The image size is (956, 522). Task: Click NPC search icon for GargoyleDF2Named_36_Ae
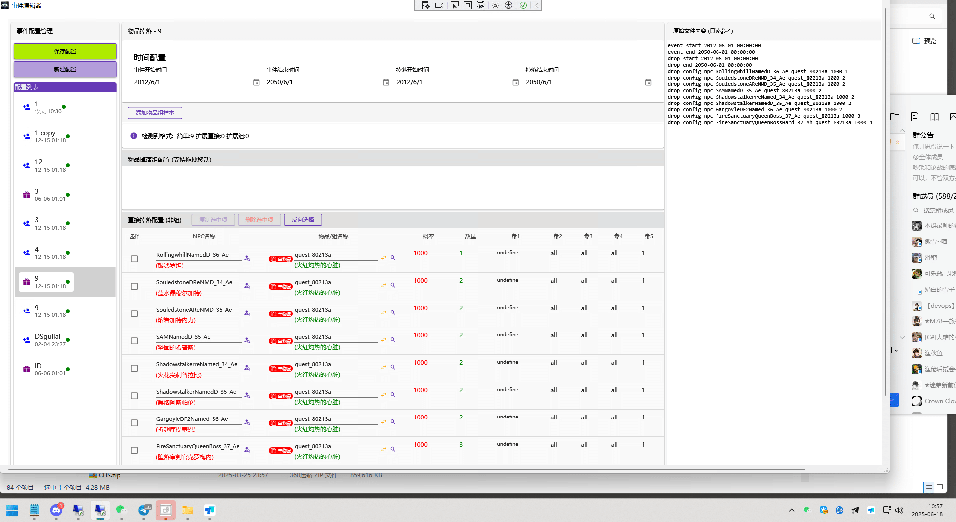pos(247,422)
